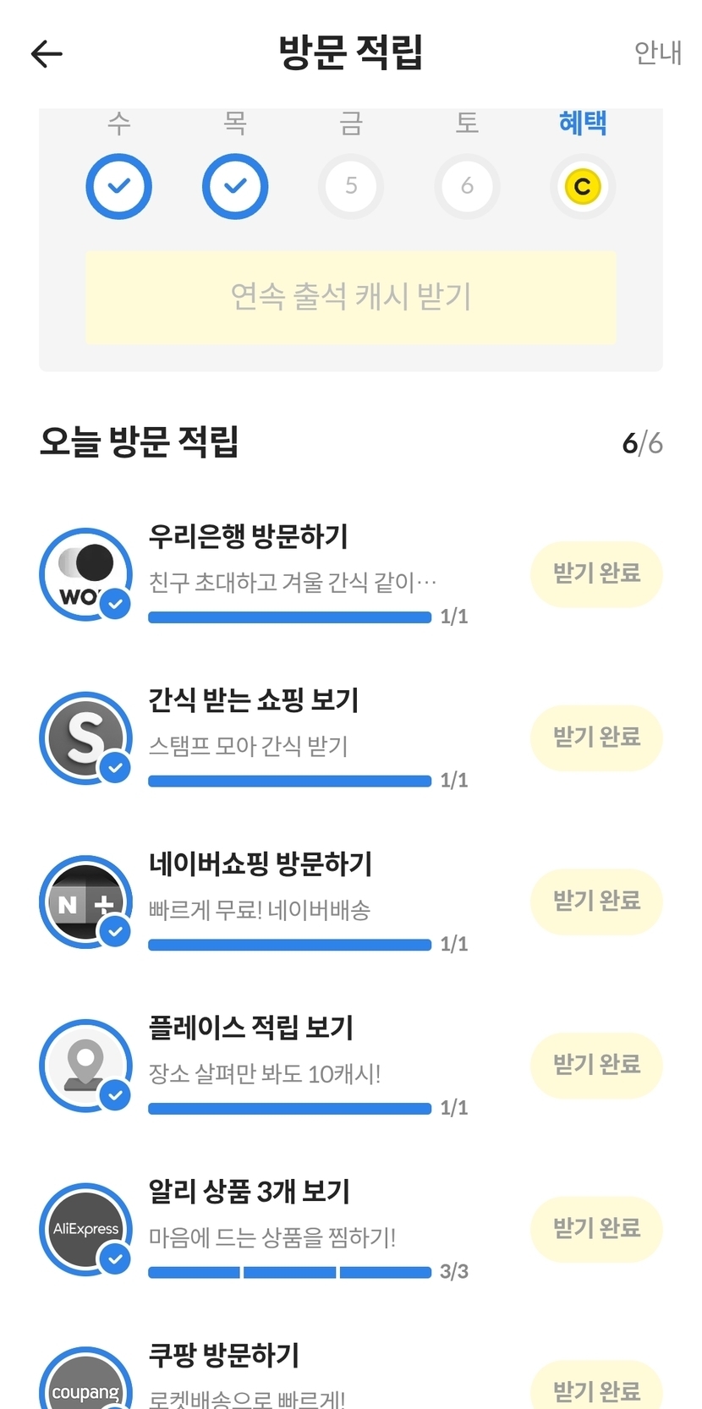702x1409 pixels.
Task: Tap the Thursday attendance checkmark
Action: [235, 186]
